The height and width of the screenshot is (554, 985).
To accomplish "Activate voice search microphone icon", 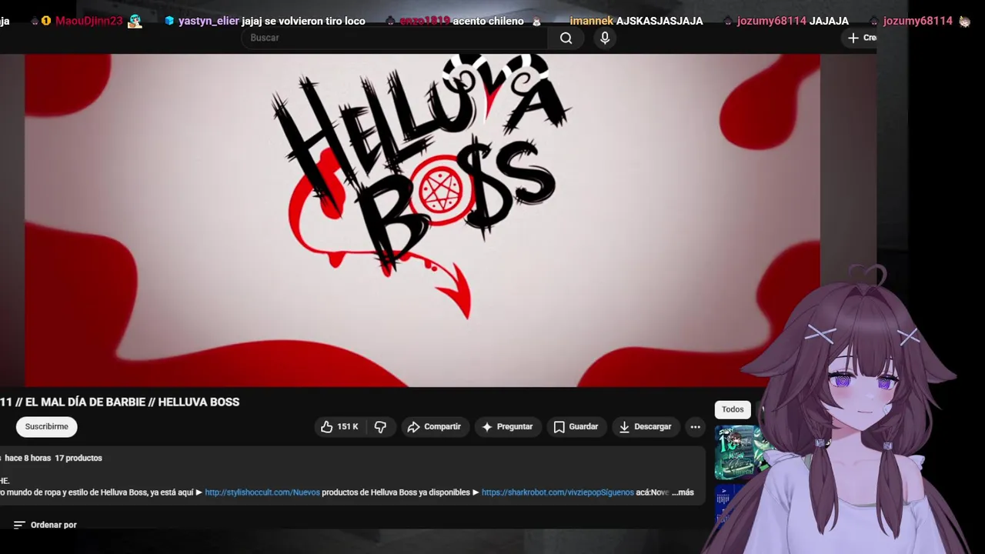I will tap(605, 38).
